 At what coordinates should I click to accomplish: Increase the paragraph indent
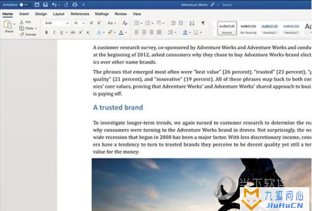pos(180,23)
